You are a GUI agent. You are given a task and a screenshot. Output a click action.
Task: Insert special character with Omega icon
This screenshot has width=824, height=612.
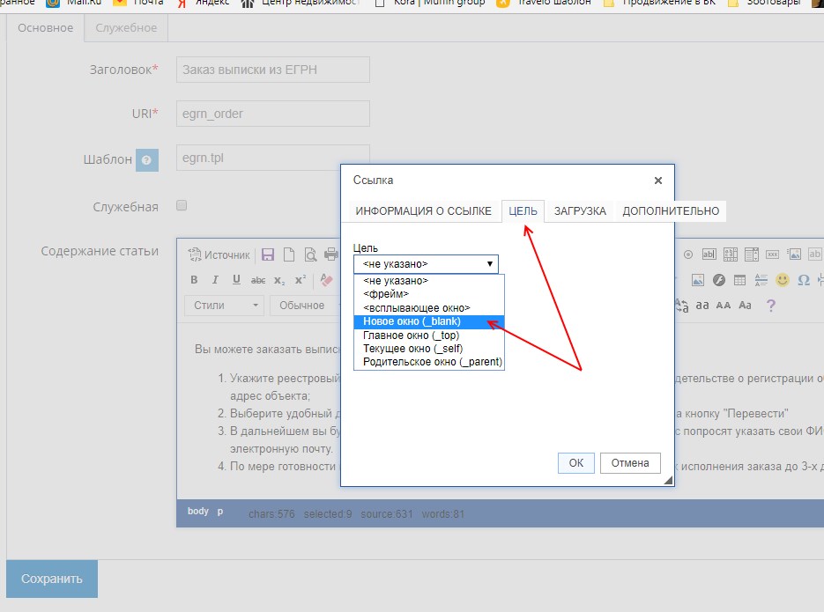pos(803,280)
